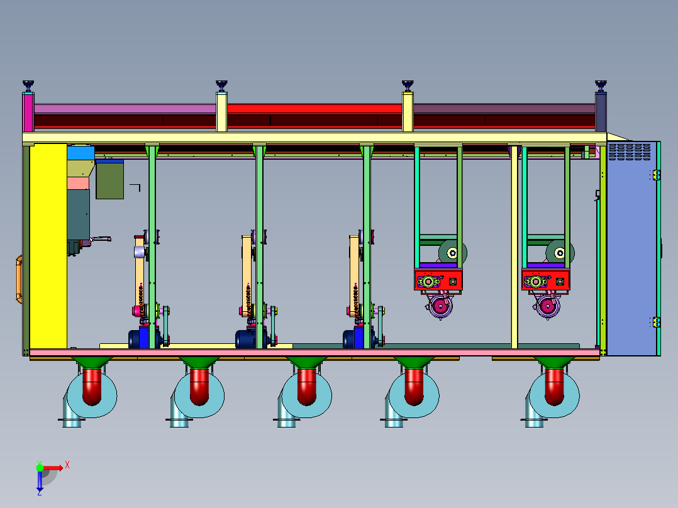The width and height of the screenshot is (678, 508).
Task: Select the ventilation louvers on the blue cabinet
Action: (629, 152)
